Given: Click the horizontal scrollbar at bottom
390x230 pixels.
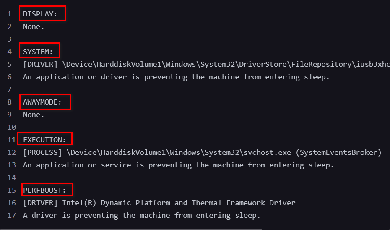Looking at the screenshot, I should tap(131, 229).
